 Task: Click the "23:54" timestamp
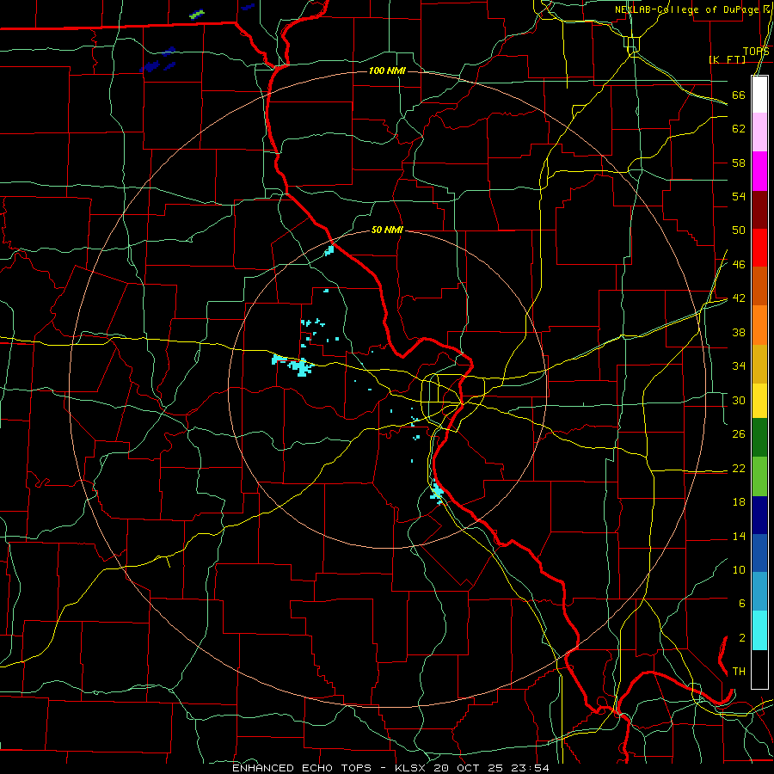coord(531,768)
